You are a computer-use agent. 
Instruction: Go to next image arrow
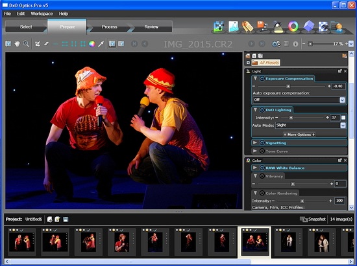(252, 44)
